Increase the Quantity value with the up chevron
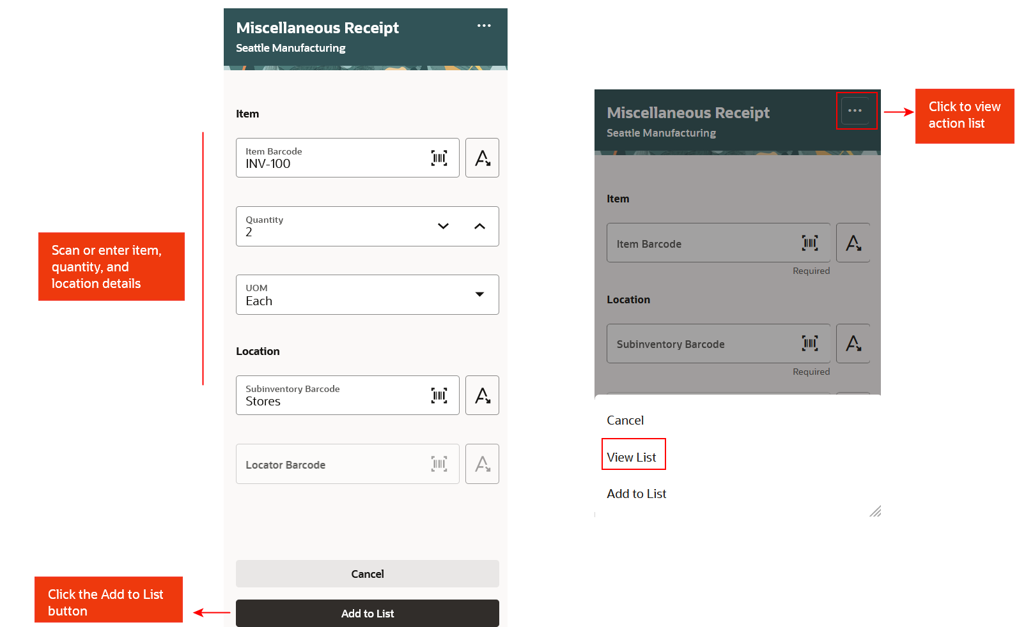Screen dimensions: 1026x627 click(479, 226)
